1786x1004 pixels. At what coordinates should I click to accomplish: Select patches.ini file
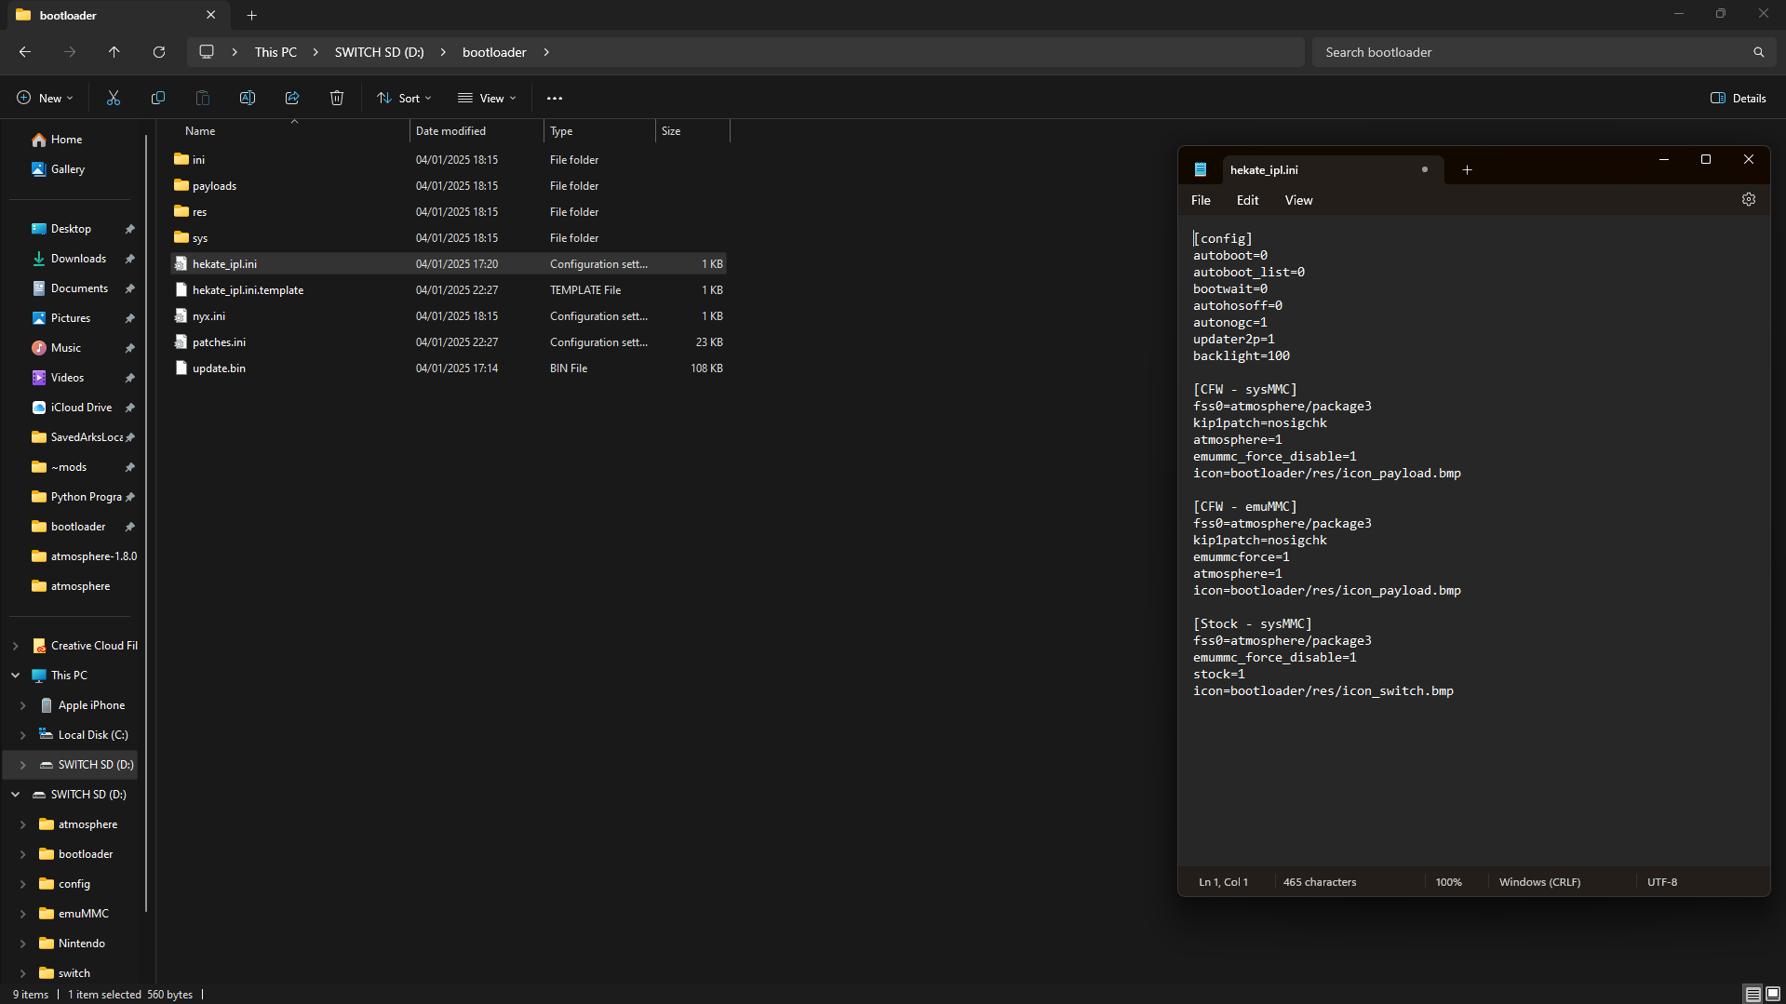(449, 342)
